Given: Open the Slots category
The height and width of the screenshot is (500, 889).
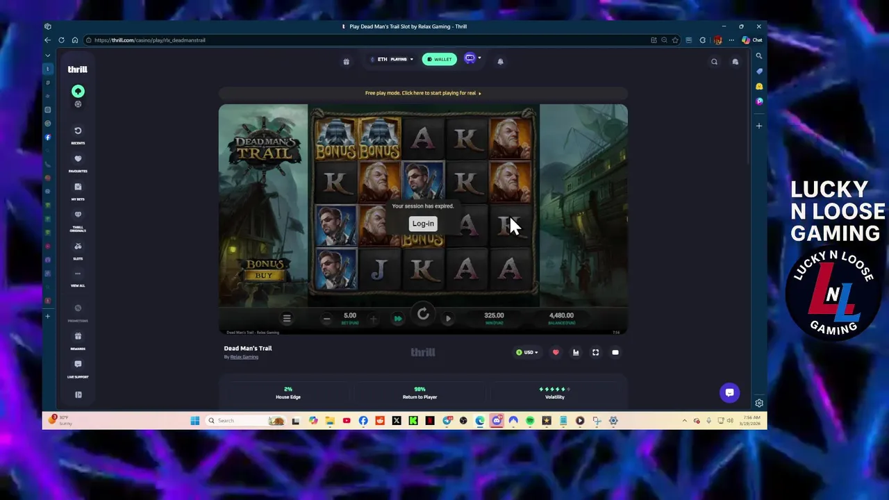Looking at the screenshot, I should 78,249.
